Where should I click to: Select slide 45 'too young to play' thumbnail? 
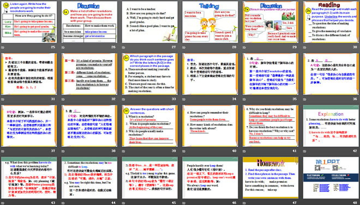[x=149, y=178]
